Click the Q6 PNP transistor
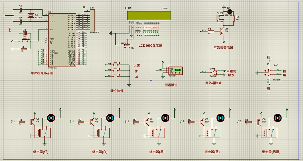 tap(259, 122)
